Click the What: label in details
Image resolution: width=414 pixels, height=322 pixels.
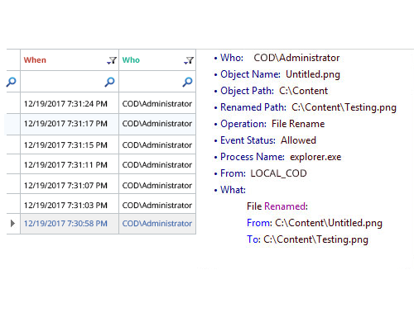(233, 190)
